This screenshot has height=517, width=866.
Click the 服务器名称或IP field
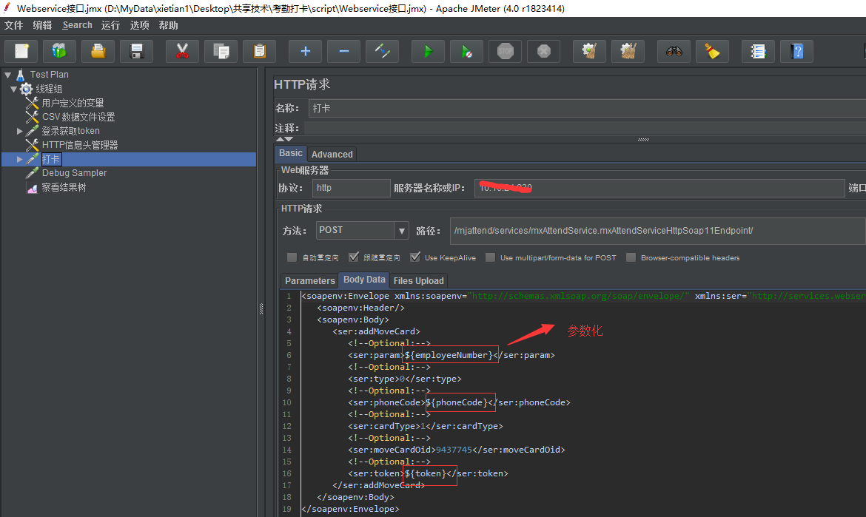coord(659,188)
